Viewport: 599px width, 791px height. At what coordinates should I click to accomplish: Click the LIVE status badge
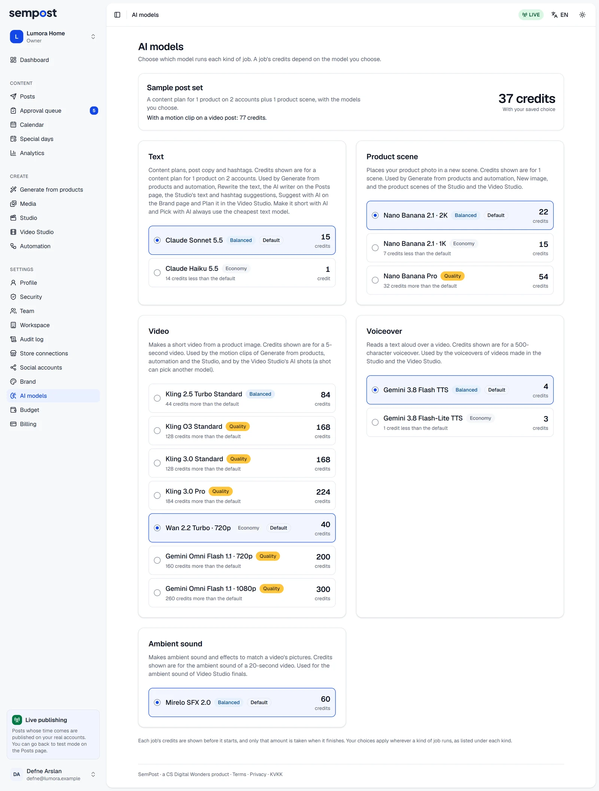click(x=531, y=15)
